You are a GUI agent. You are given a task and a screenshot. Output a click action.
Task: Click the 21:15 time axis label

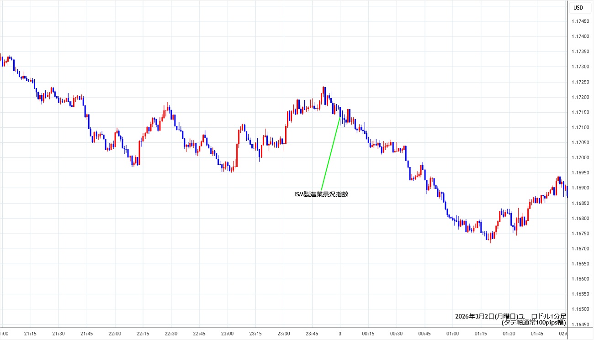pyautogui.click(x=30, y=334)
